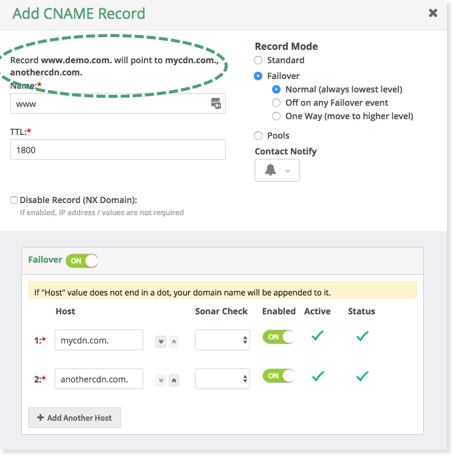Click the Status checkmark for host 2

click(362, 376)
